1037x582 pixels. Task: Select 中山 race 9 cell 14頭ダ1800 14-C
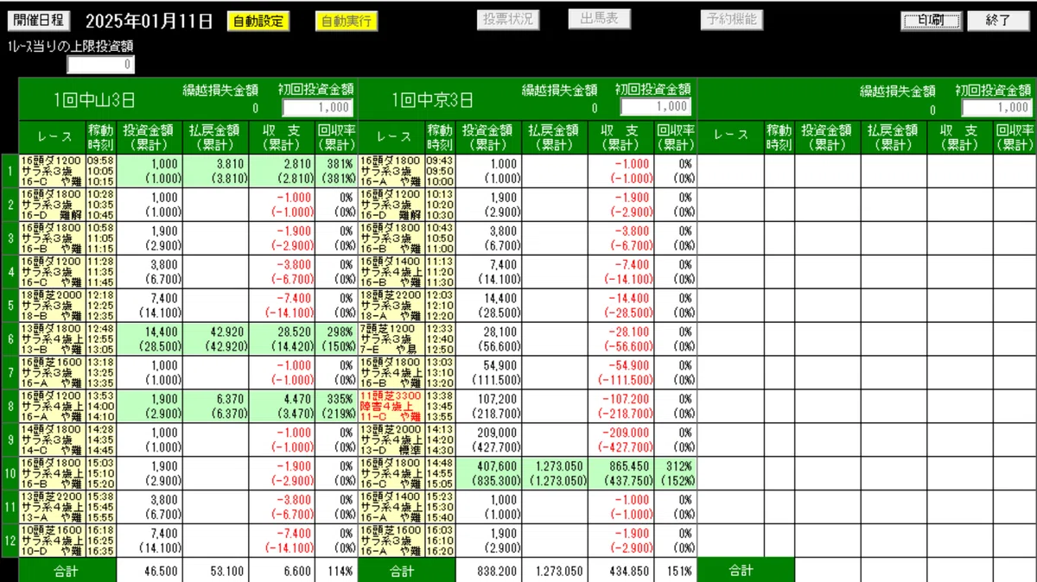52,439
